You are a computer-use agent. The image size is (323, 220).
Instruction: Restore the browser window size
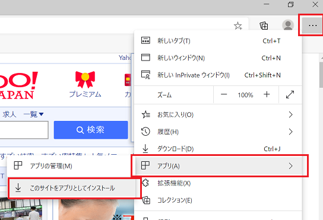click(291, 4)
